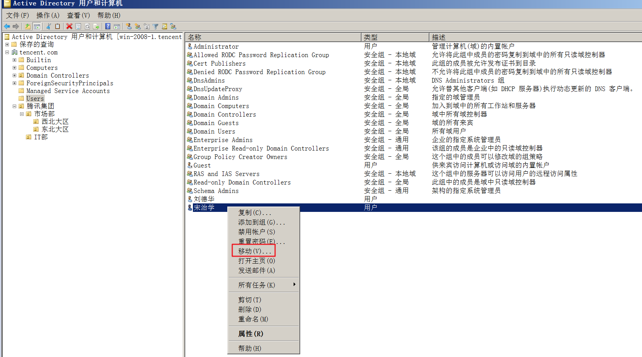The image size is (642, 357).
Task: Click the add-to-group toolbar icon
Action: click(173, 26)
